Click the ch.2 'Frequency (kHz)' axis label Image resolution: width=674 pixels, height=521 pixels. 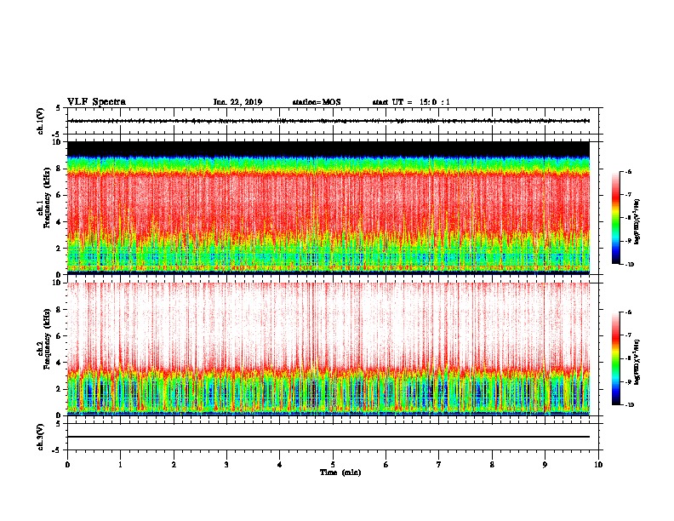(x=47, y=339)
